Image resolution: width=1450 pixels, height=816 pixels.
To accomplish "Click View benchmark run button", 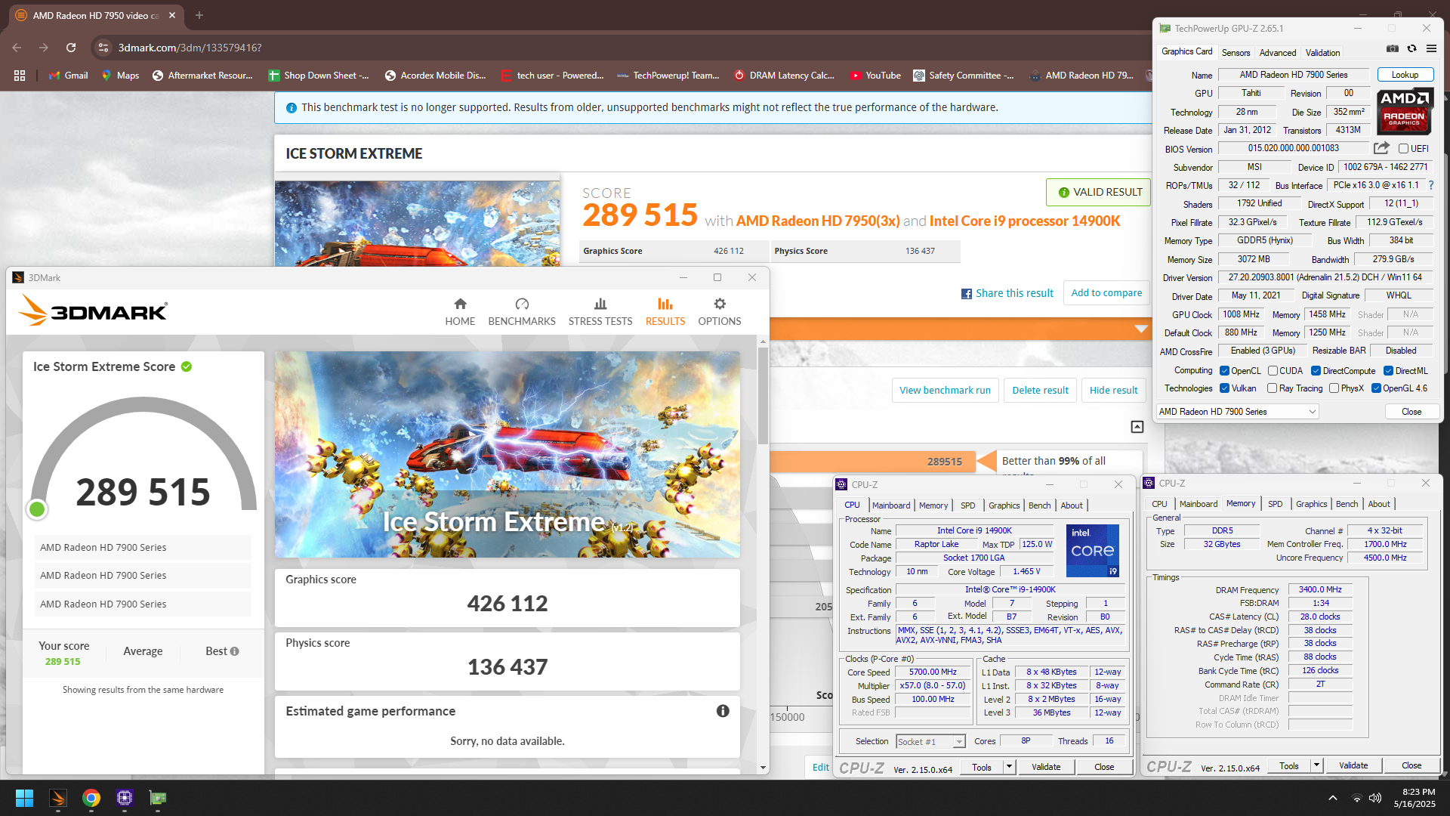I will [945, 391].
